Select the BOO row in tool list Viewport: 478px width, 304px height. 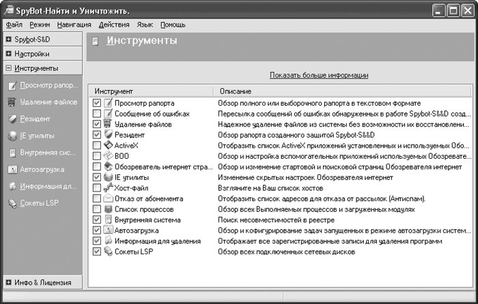coord(281,156)
